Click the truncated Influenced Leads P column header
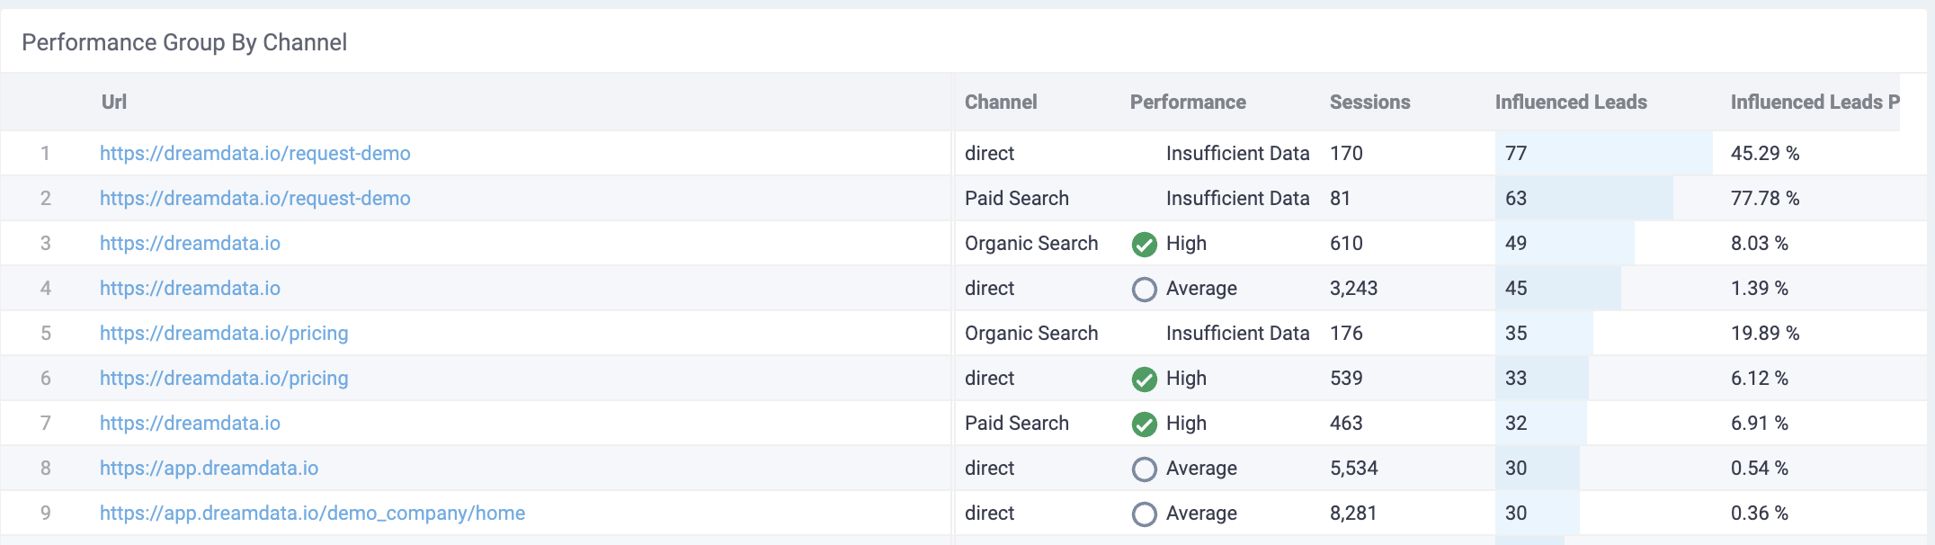The image size is (1935, 545). click(1815, 102)
